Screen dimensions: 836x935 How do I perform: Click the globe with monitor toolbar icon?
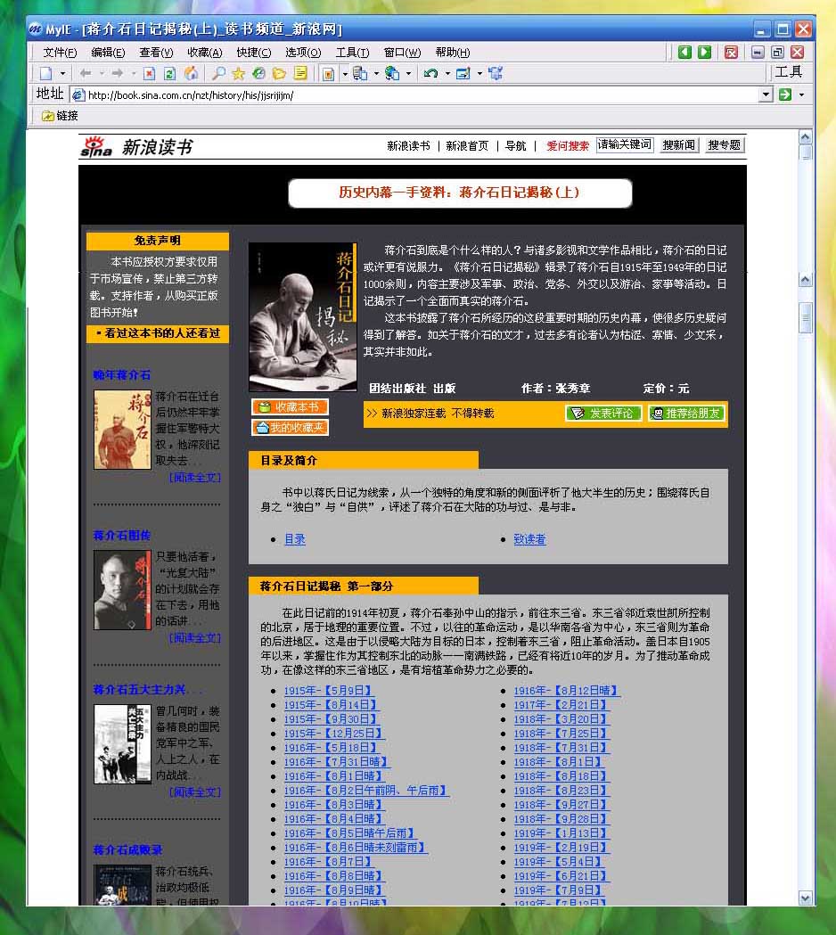(x=392, y=73)
